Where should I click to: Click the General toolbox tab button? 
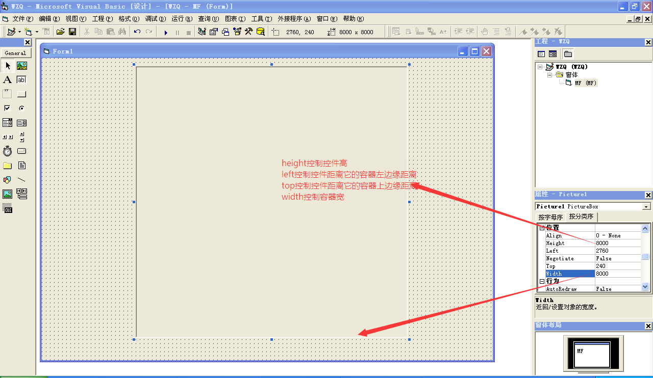click(15, 53)
